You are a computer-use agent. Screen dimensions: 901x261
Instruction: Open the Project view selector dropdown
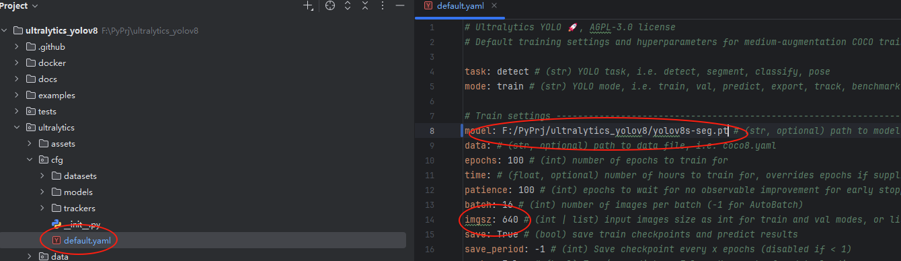tap(19, 5)
